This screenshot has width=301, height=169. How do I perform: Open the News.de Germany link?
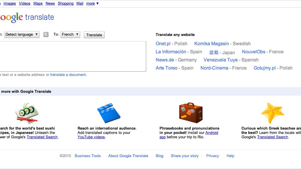(165, 60)
